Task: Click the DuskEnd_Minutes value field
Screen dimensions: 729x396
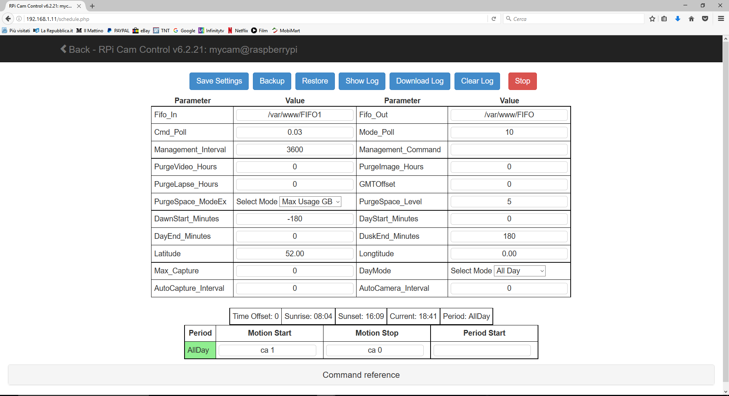Action: (509, 237)
